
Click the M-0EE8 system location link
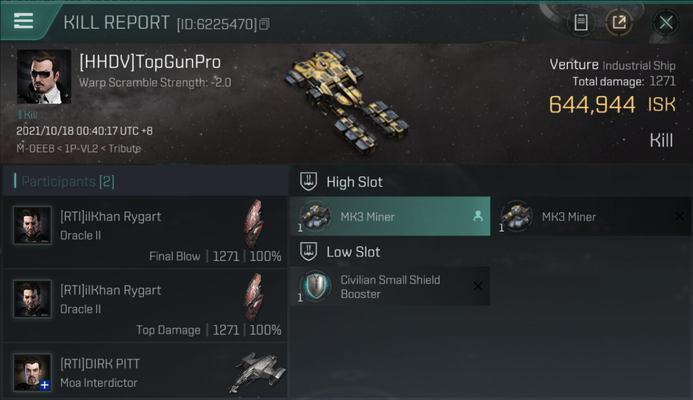[36, 148]
